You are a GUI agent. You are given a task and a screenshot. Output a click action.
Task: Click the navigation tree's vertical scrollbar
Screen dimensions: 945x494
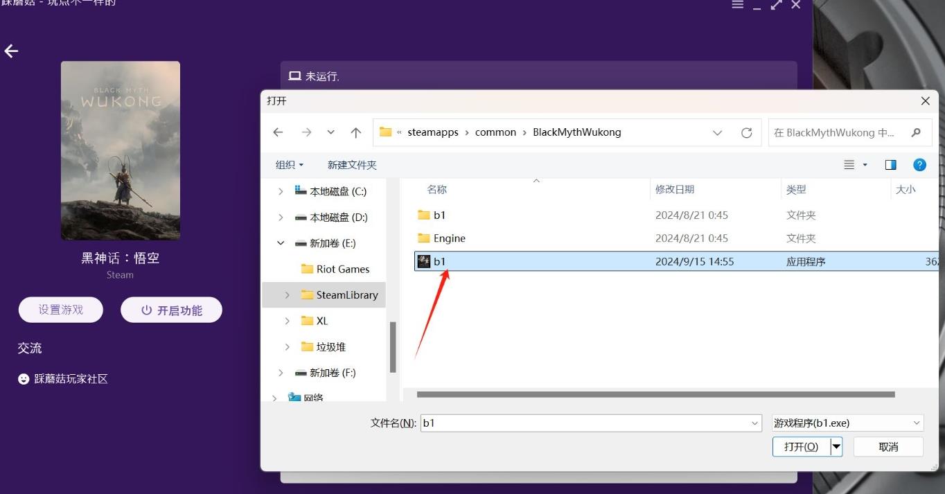(x=393, y=346)
